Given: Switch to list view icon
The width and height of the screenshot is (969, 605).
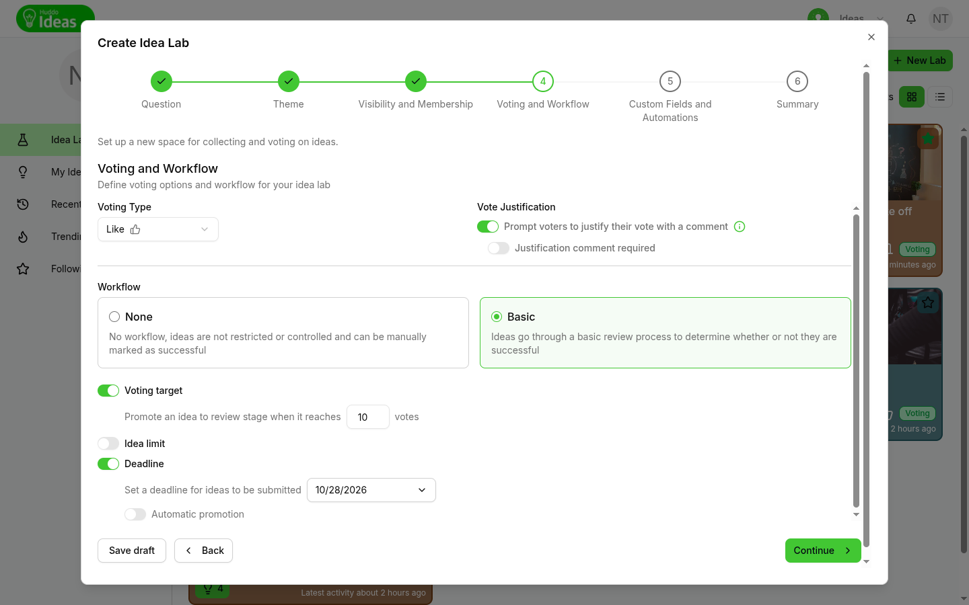Looking at the screenshot, I should click(940, 97).
